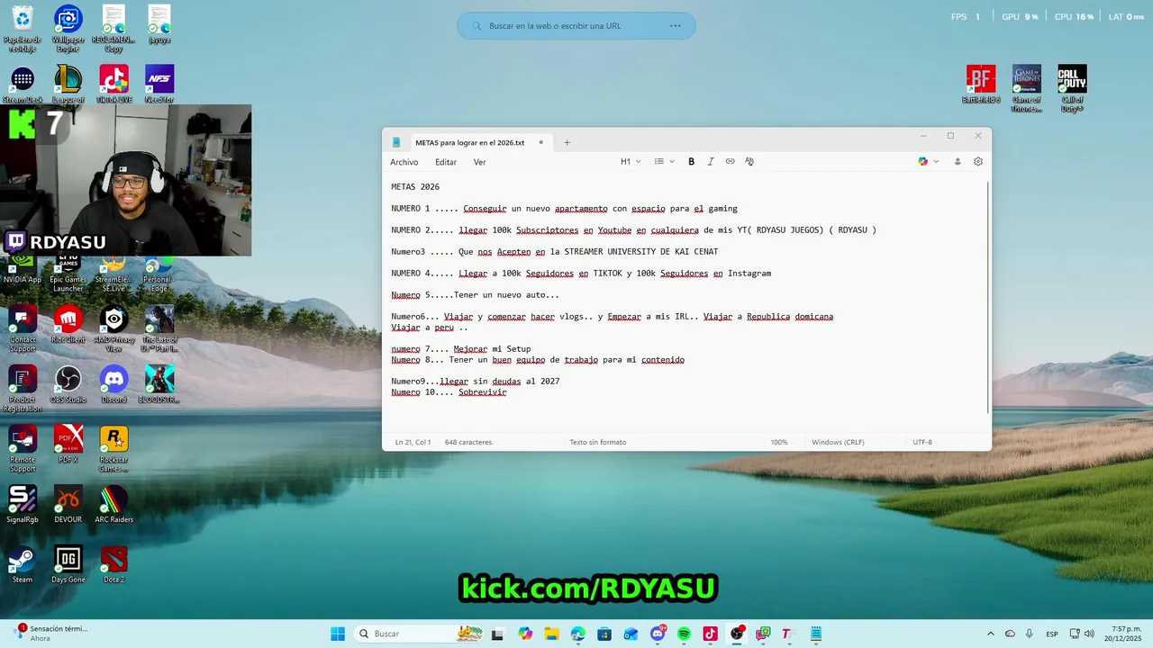Click the "Ln 21, Col 1" status entry
The image size is (1153, 648).
coord(413,442)
